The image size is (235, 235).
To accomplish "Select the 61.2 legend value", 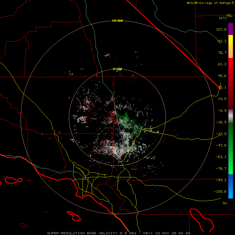I will coord(222,64).
